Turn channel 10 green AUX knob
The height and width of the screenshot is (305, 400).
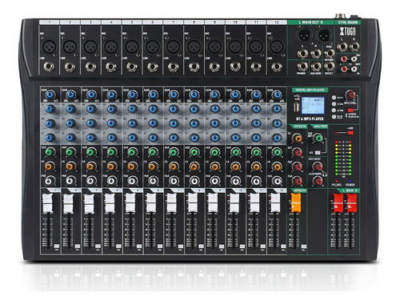pos(235,152)
